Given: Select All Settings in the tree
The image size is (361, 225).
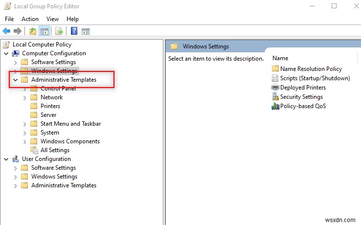Looking at the screenshot, I should pos(55,150).
